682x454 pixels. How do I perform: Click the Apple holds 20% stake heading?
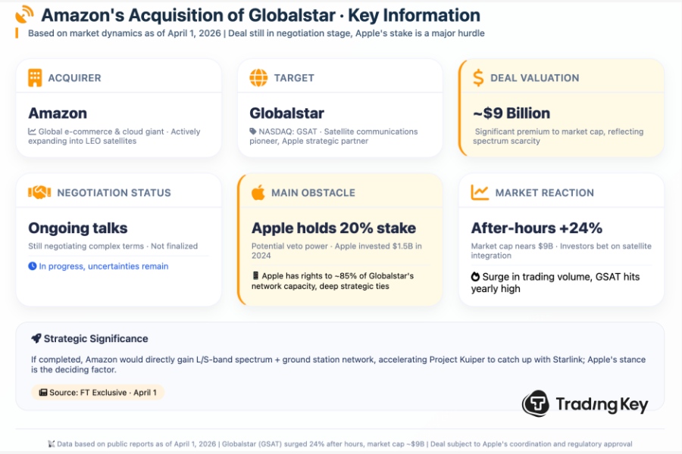pos(333,228)
